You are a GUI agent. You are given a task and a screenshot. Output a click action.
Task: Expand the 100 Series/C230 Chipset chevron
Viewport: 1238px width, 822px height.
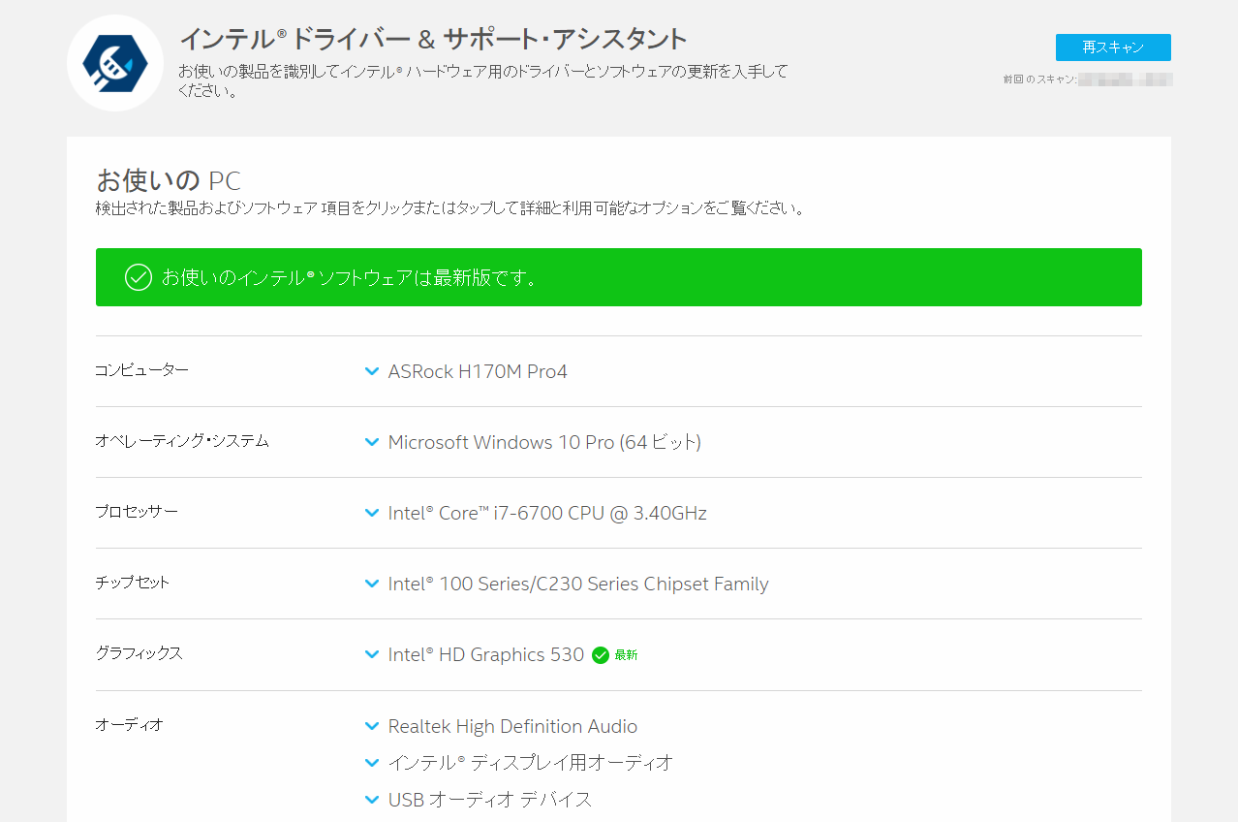coord(372,584)
